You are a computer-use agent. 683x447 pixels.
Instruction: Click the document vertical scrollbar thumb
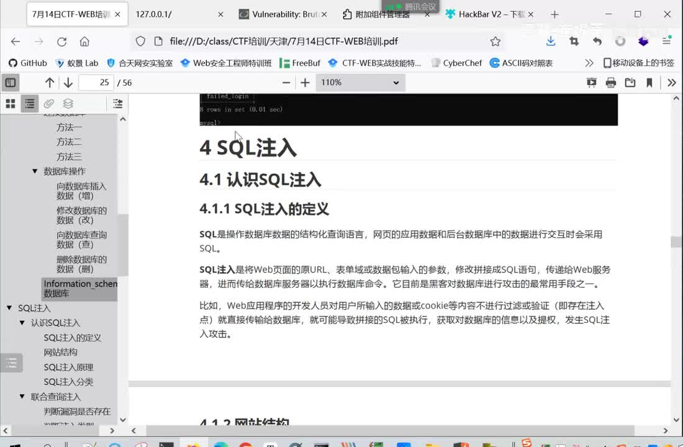pyautogui.click(x=676, y=242)
